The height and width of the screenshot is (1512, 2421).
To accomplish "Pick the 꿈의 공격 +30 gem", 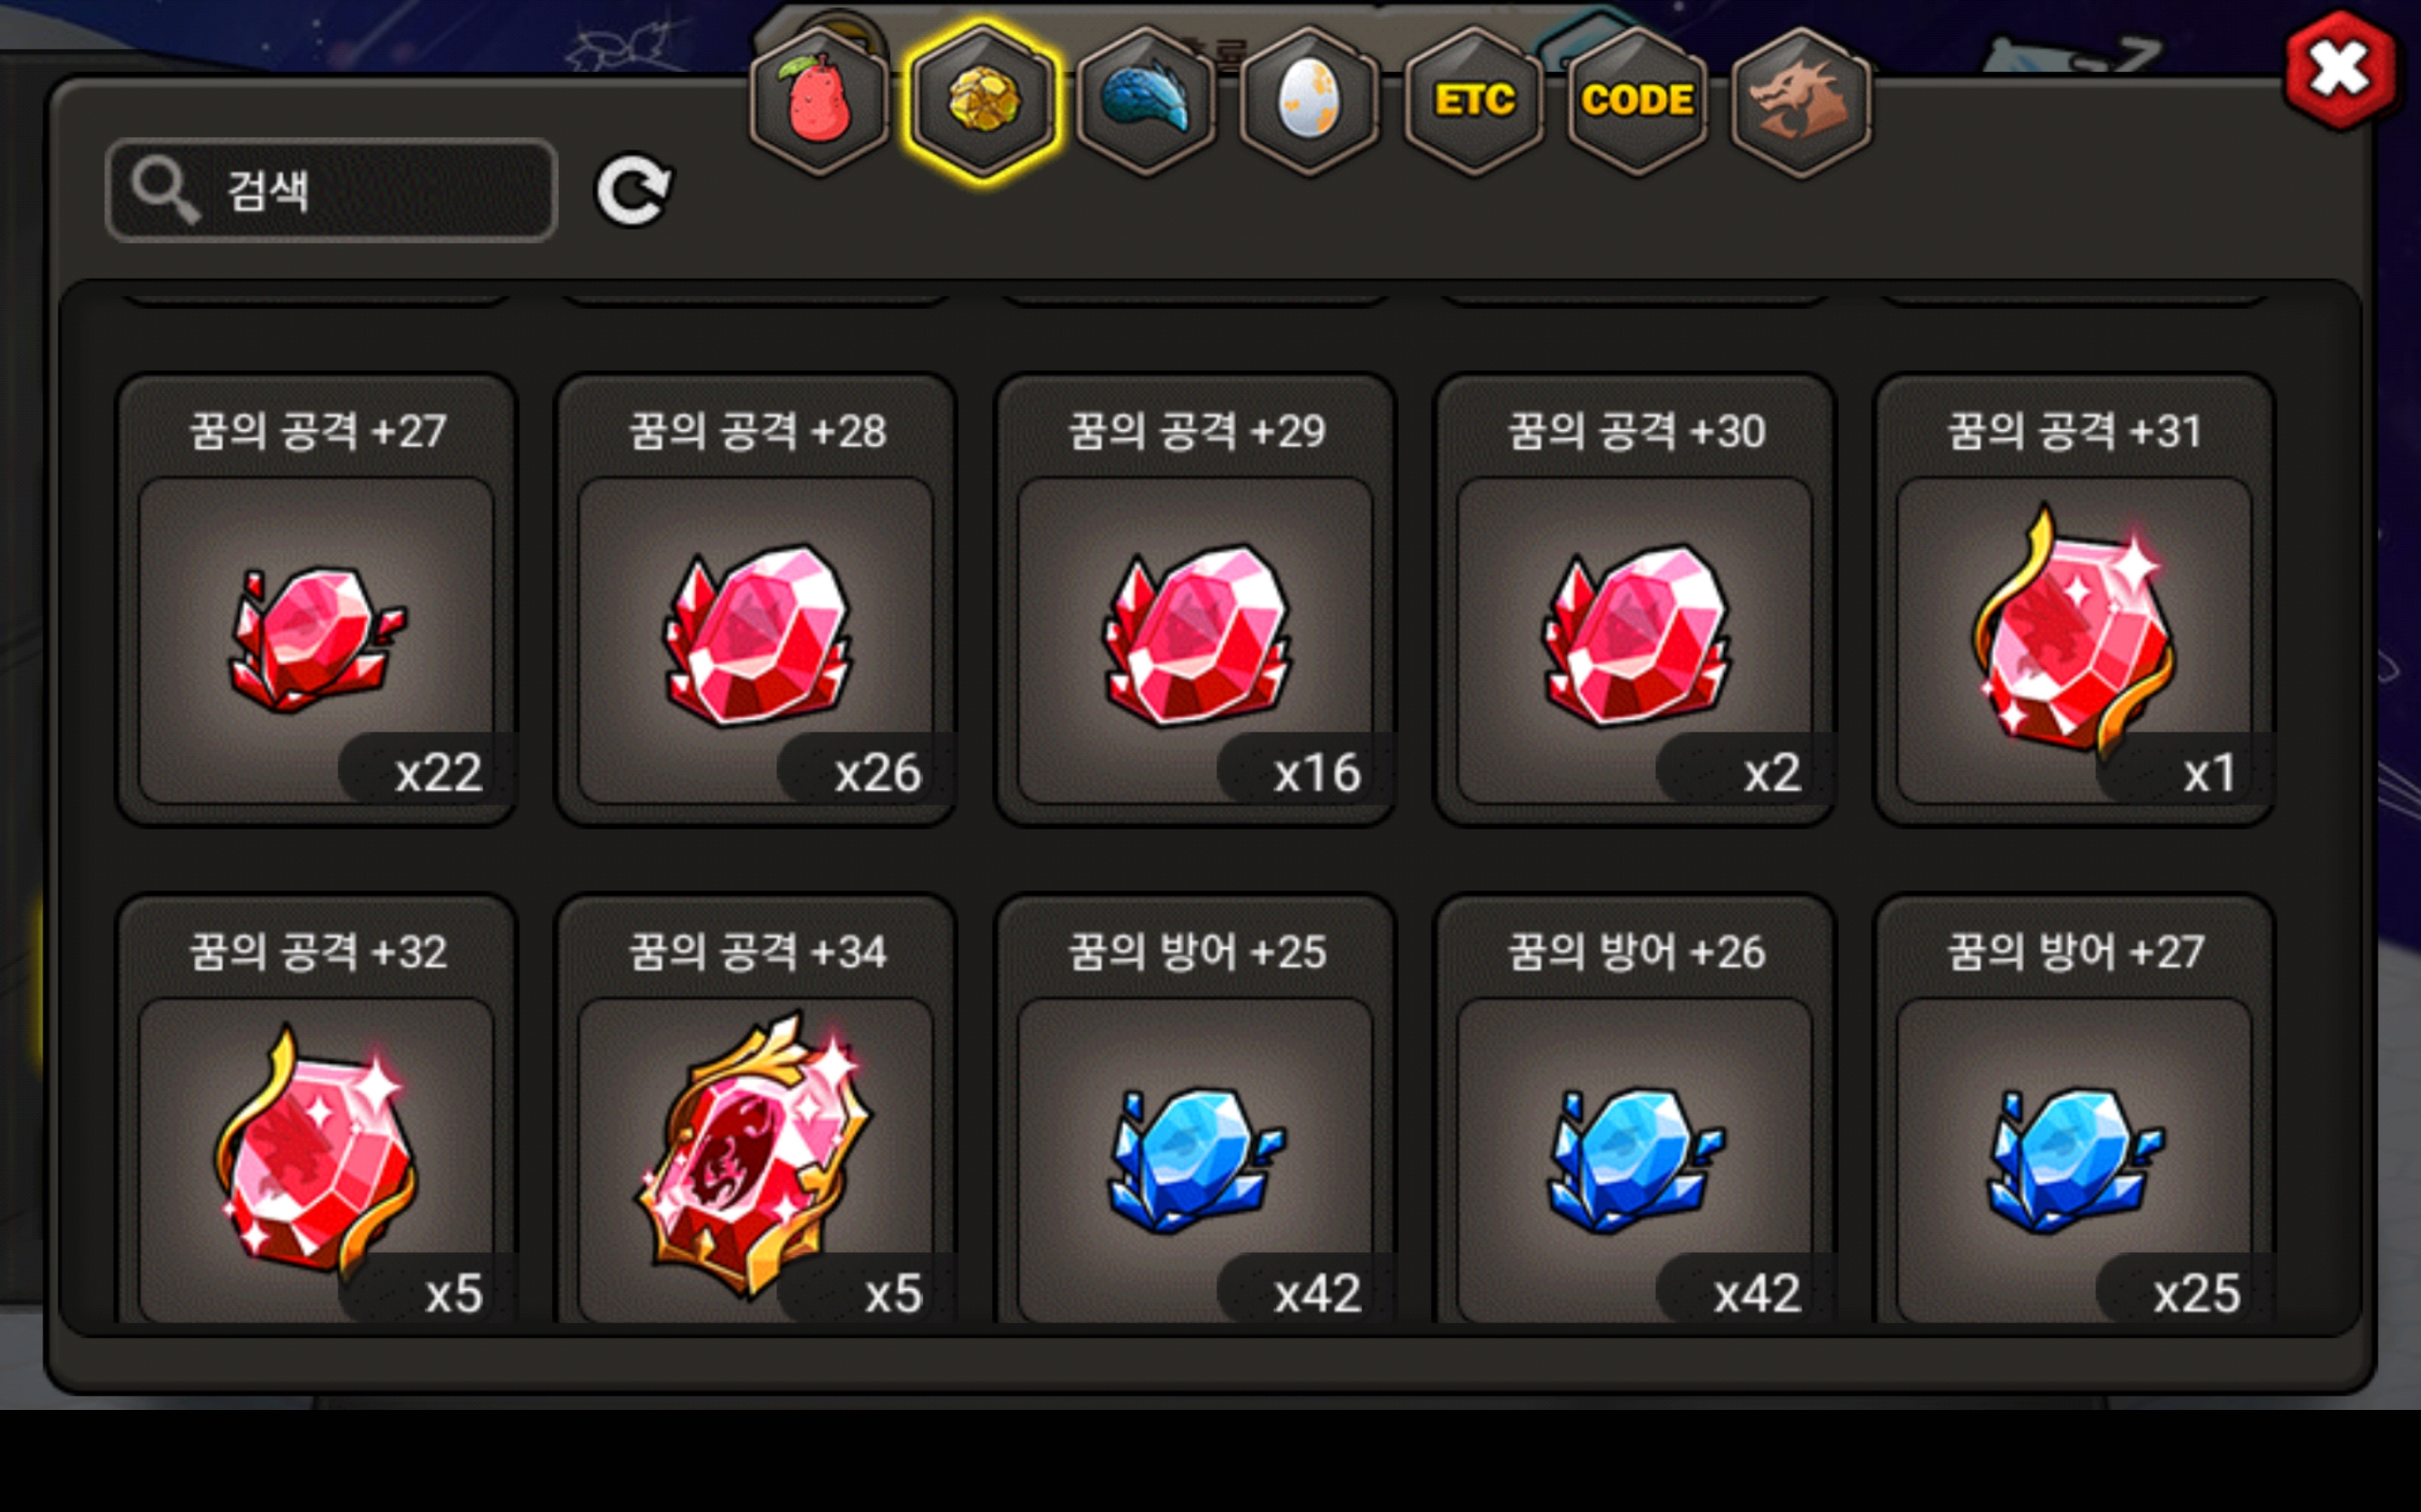I will click(1635, 600).
